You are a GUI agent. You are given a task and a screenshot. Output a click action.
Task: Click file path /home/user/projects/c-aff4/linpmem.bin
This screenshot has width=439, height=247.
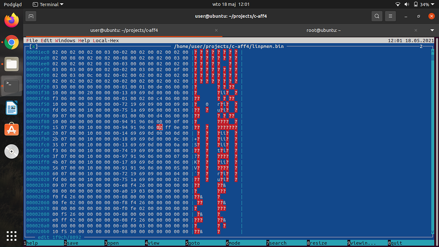tap(229, 46)
